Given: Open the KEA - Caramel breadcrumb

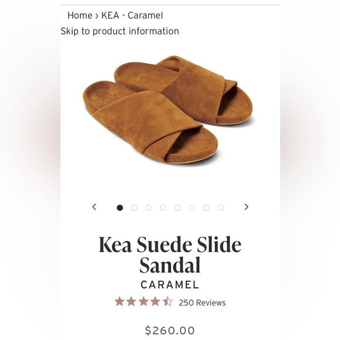Looking at the screenshot, I should point(132,15).
